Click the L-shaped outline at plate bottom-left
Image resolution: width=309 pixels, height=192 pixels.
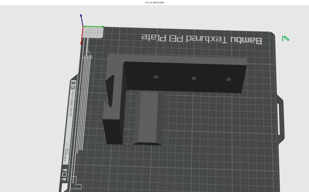click(76, 183)
